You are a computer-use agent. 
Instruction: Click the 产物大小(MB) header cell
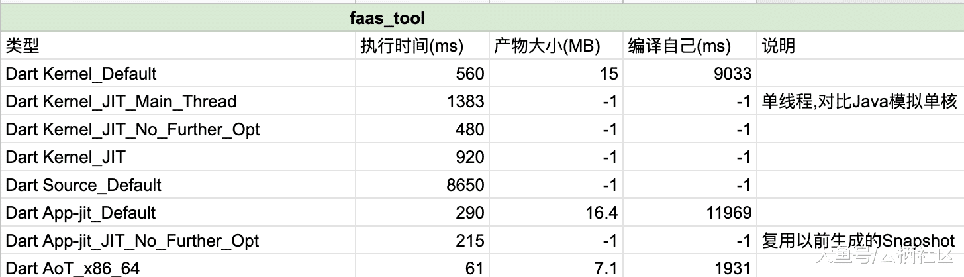tap(556, 46)
